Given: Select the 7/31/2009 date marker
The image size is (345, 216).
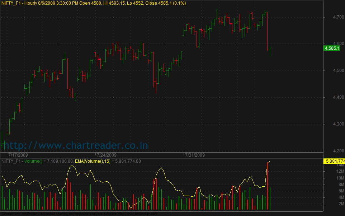Looking at the screenshot, I should pyautogui.click(x=194, y=155).
